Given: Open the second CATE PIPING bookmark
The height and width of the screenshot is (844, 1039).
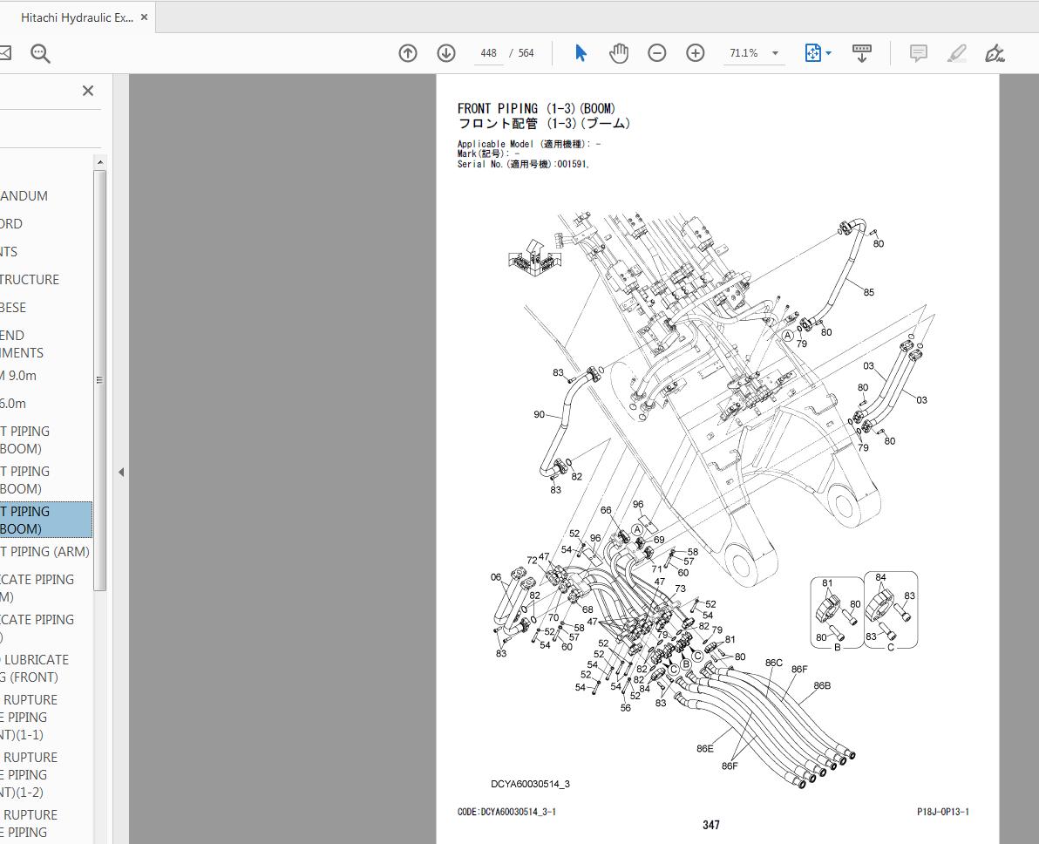Looking at the screenshot, I should (x=37, y=628).
